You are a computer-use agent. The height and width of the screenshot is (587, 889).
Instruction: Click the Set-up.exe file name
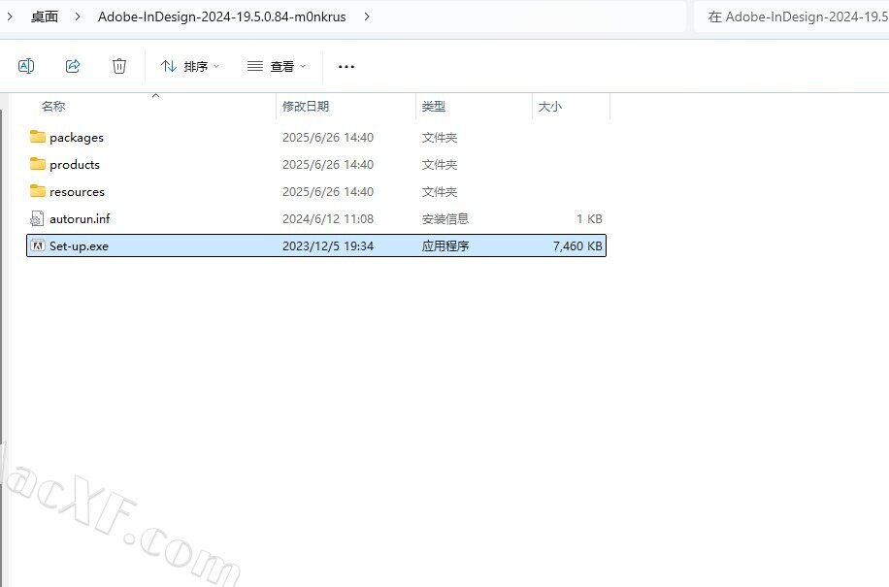(x=79, y=245)
